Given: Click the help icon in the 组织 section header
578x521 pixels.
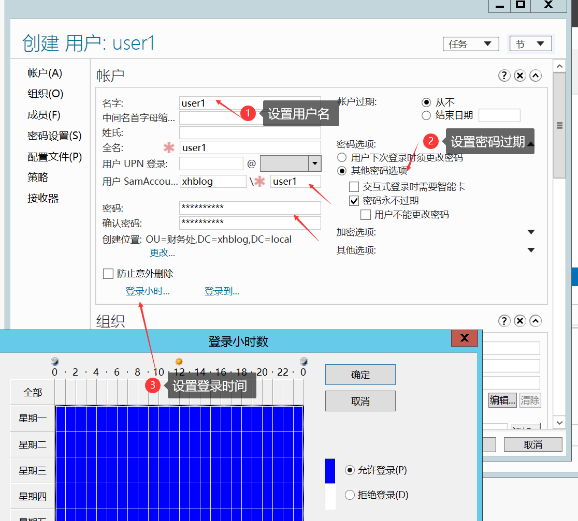Looking at the screenshot, I should 504,321.
